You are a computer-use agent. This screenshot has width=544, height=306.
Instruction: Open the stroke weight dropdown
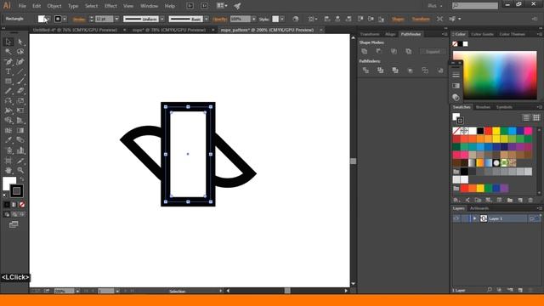pos(116,19)
